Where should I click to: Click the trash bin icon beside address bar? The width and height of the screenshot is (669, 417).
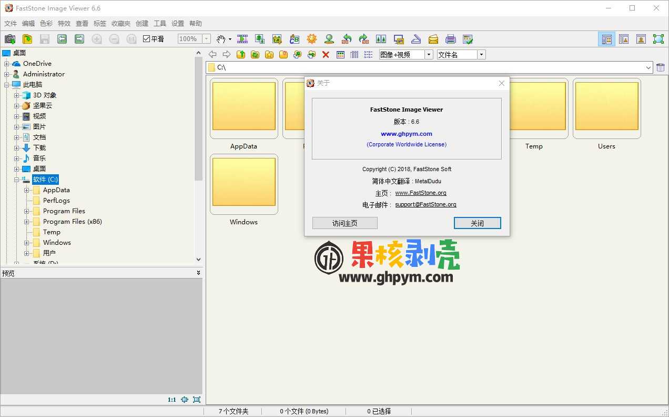coord(661,67)
